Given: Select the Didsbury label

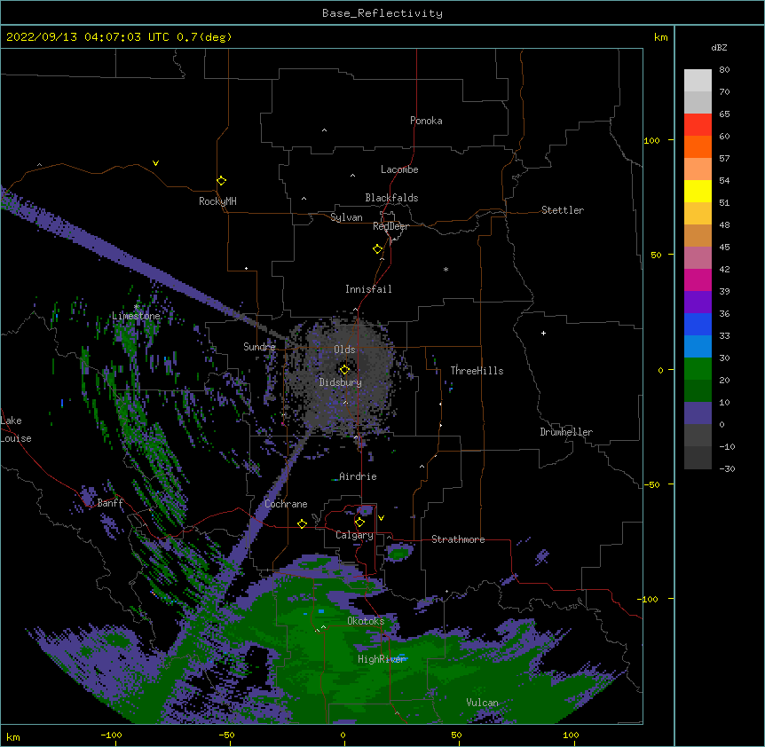Looking at the screenshot, I should click(x=341, y=382).
